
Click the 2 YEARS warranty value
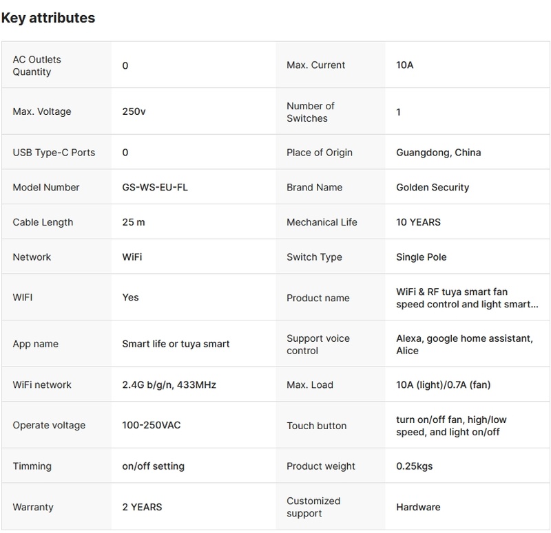click(x=142, y=507)
